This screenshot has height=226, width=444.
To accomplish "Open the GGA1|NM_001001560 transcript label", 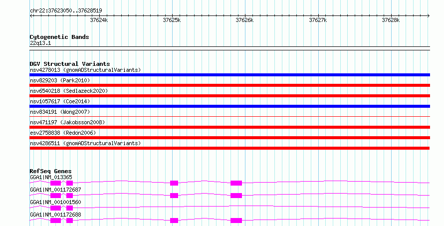I will pos(55,202).
